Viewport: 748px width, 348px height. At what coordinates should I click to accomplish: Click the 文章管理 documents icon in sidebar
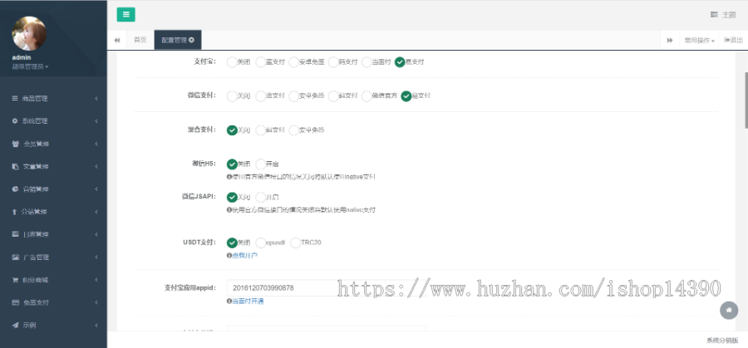[15, 166]
